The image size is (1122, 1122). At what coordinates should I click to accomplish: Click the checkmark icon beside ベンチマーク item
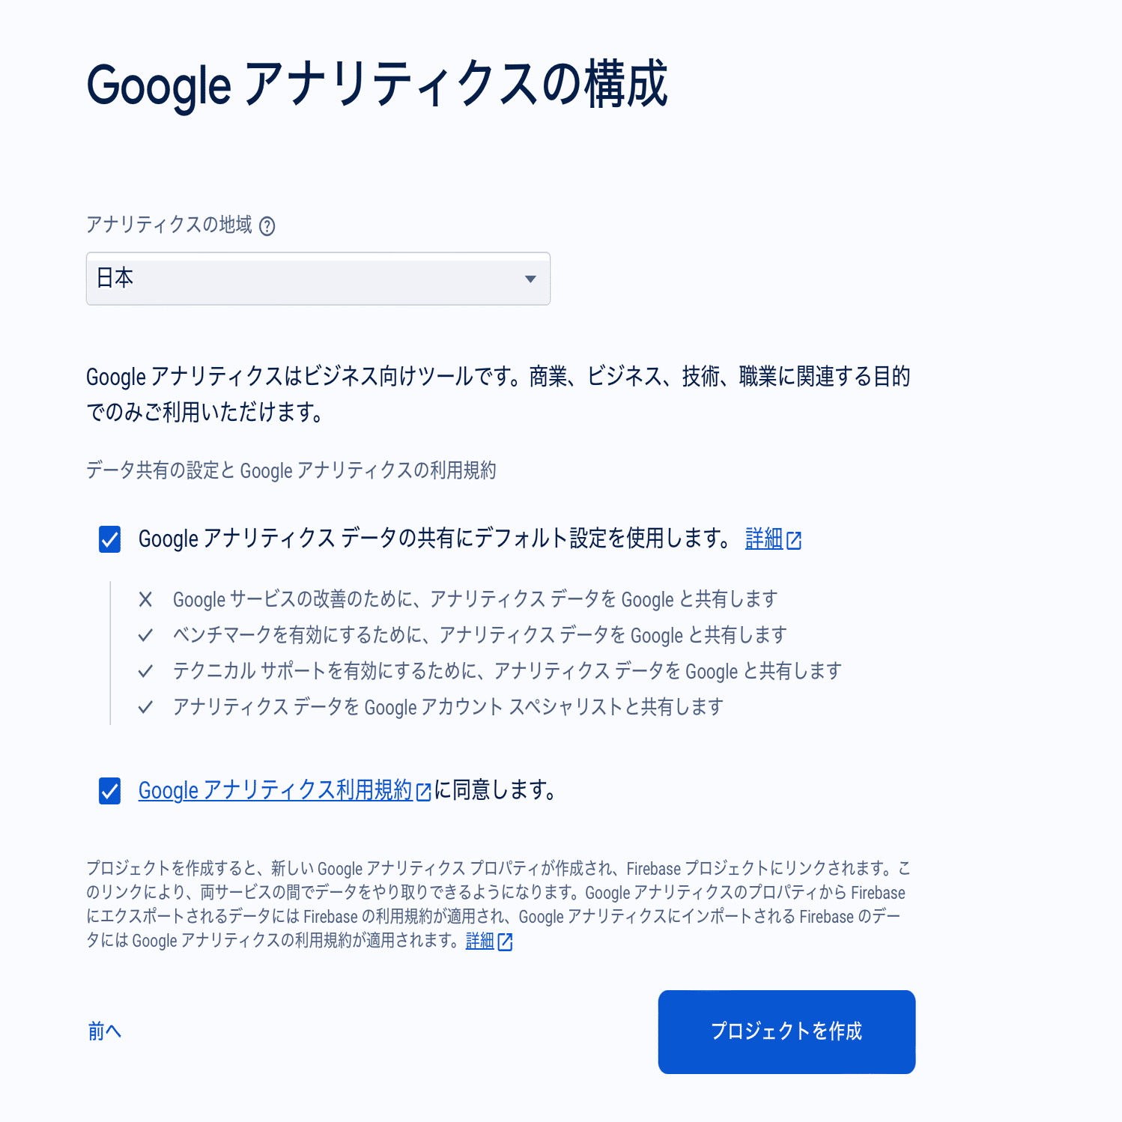tap(145, 635)
